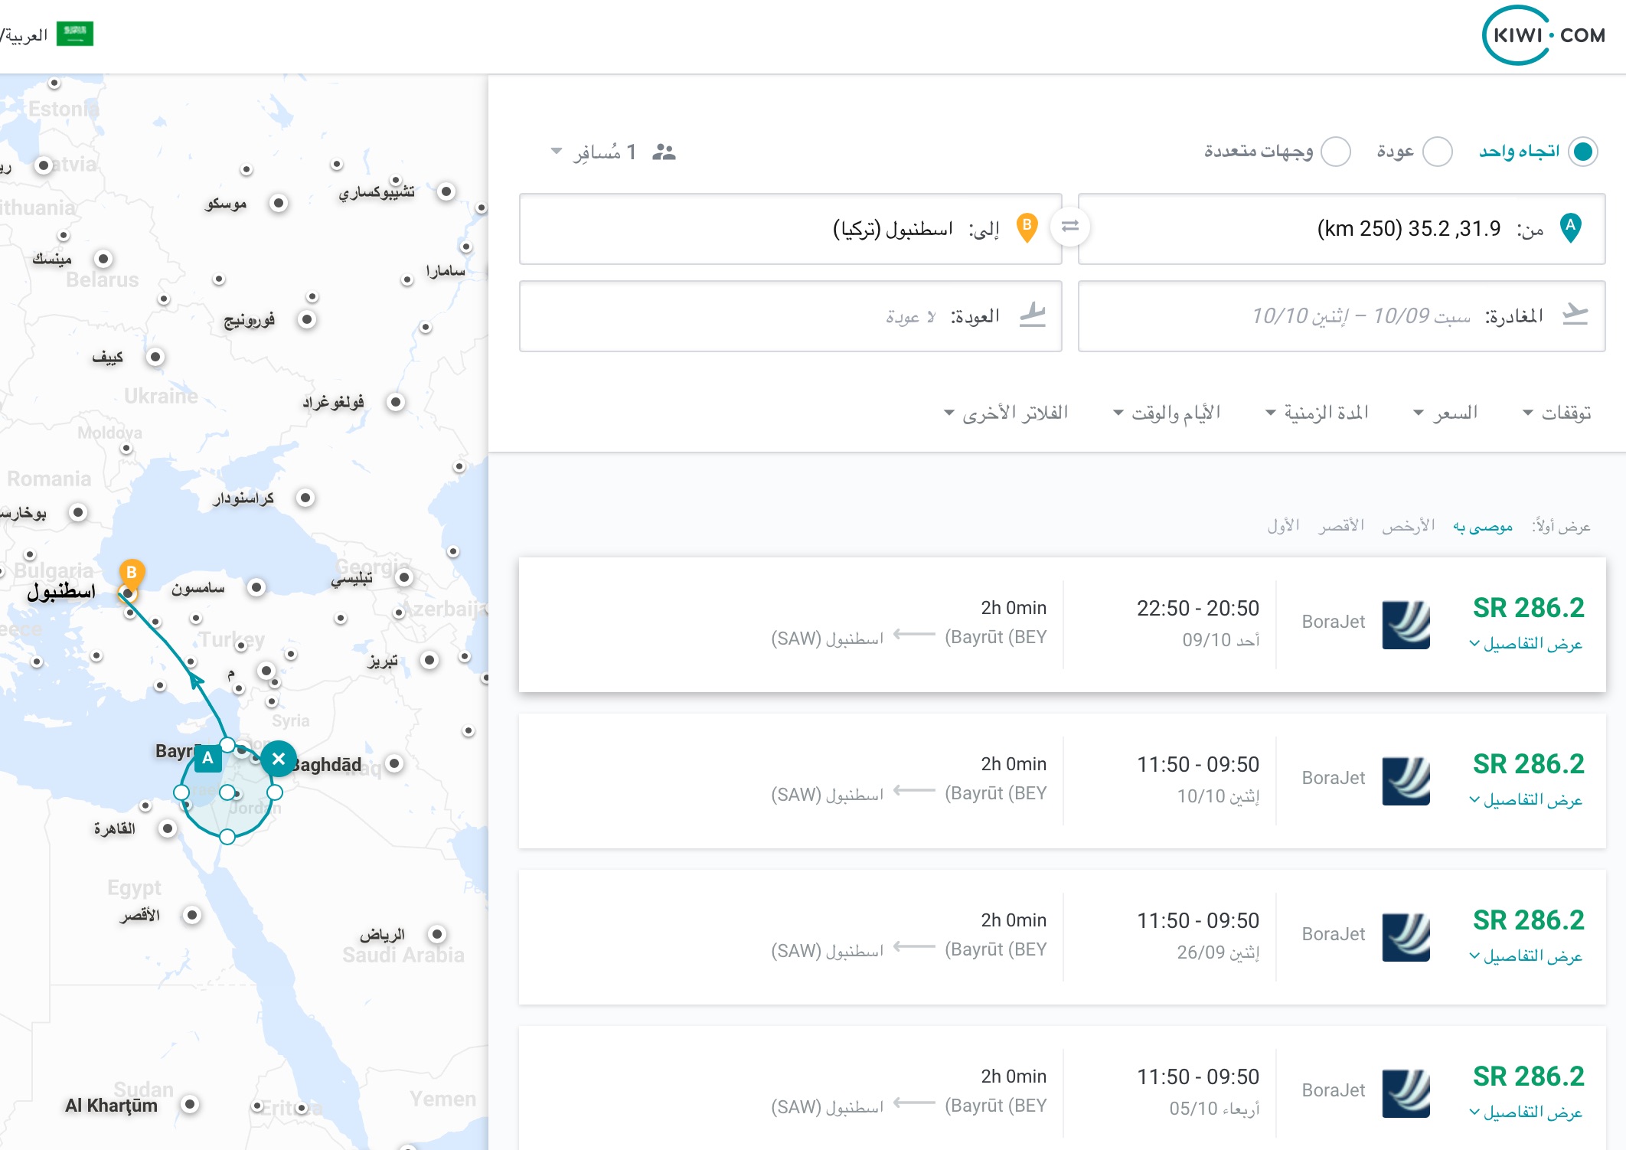This screenshot has width=1626, height=1150.
Task: Click the Kiwi.com logo
Action: click(x=1543, y=35)
